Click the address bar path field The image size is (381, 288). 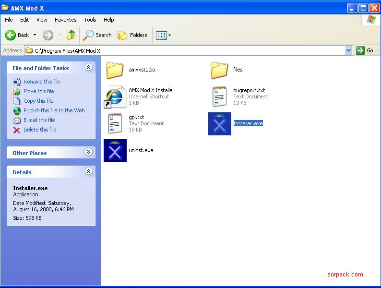187,50
